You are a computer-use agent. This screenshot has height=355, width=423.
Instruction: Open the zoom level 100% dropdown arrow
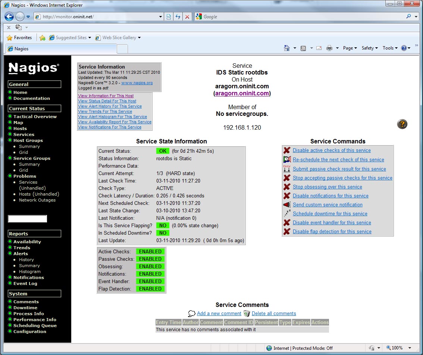click(410, 348)
